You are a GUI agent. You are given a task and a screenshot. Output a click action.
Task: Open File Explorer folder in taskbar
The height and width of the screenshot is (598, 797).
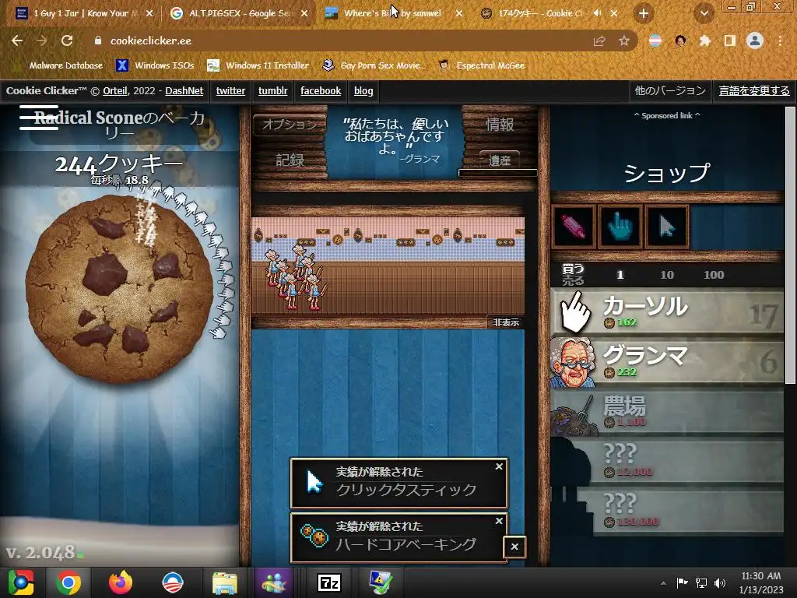(224, 582)
